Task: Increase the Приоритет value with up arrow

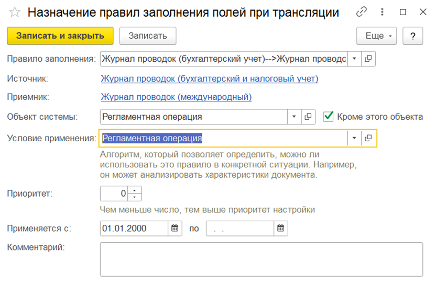Action: [x=135, y=190]
